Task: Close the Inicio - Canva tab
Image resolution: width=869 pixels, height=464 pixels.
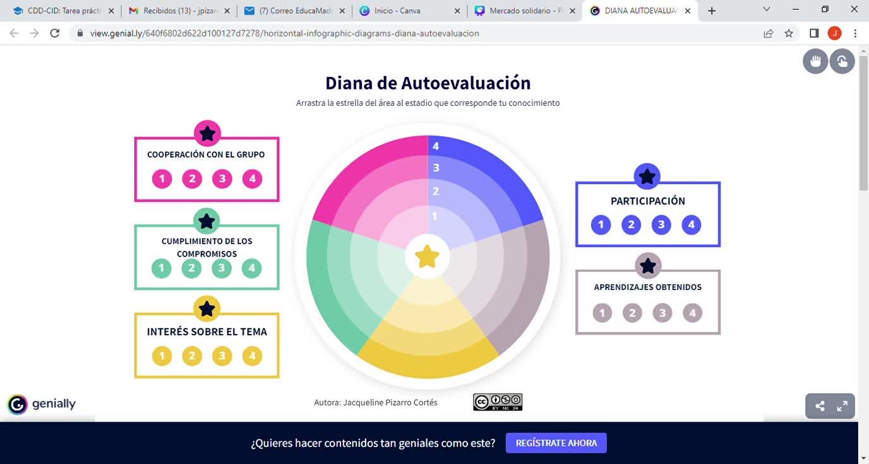Action: pyautogui.click(x=457, y=11)
